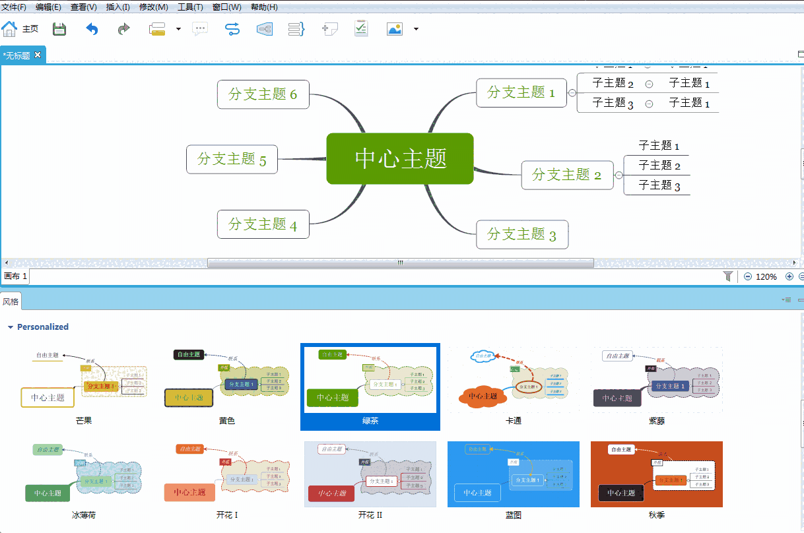This screenshot has height=533, width=804.
Task: Switch to the 画布 1 tab
Action: click(15, 276)
